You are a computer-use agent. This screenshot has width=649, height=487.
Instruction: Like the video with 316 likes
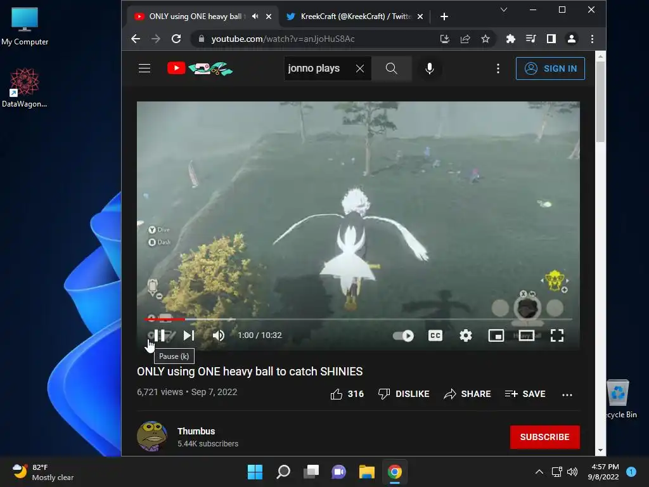coord(347,394)
